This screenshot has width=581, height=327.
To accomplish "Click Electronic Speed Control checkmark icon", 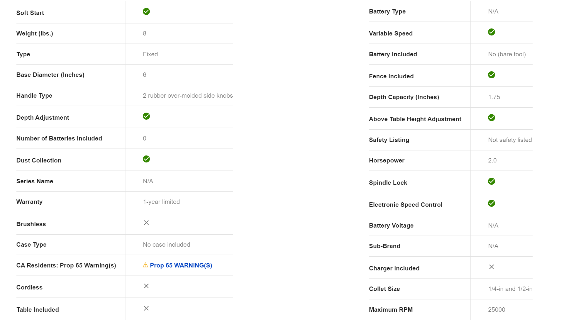I will [491, 203].
